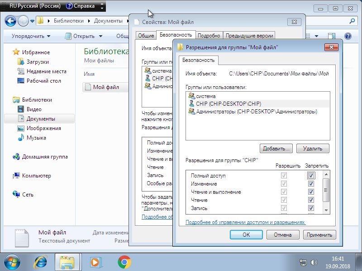362x271 pixels.
Task: Click the Back arrow in Explorer
Action: [x=10, y=21]
